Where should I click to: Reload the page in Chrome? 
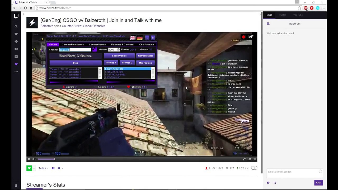click(26, 8)
